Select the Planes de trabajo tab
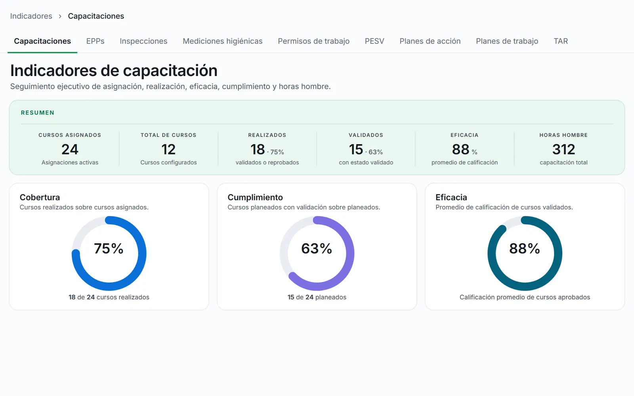The image size is (634, 396). [x=507, y=41]
